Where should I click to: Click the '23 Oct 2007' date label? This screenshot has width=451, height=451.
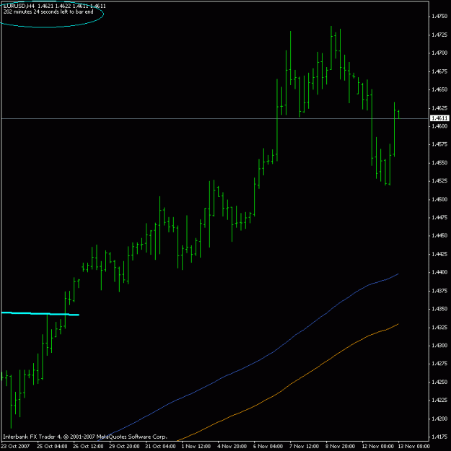coord(16,446)
